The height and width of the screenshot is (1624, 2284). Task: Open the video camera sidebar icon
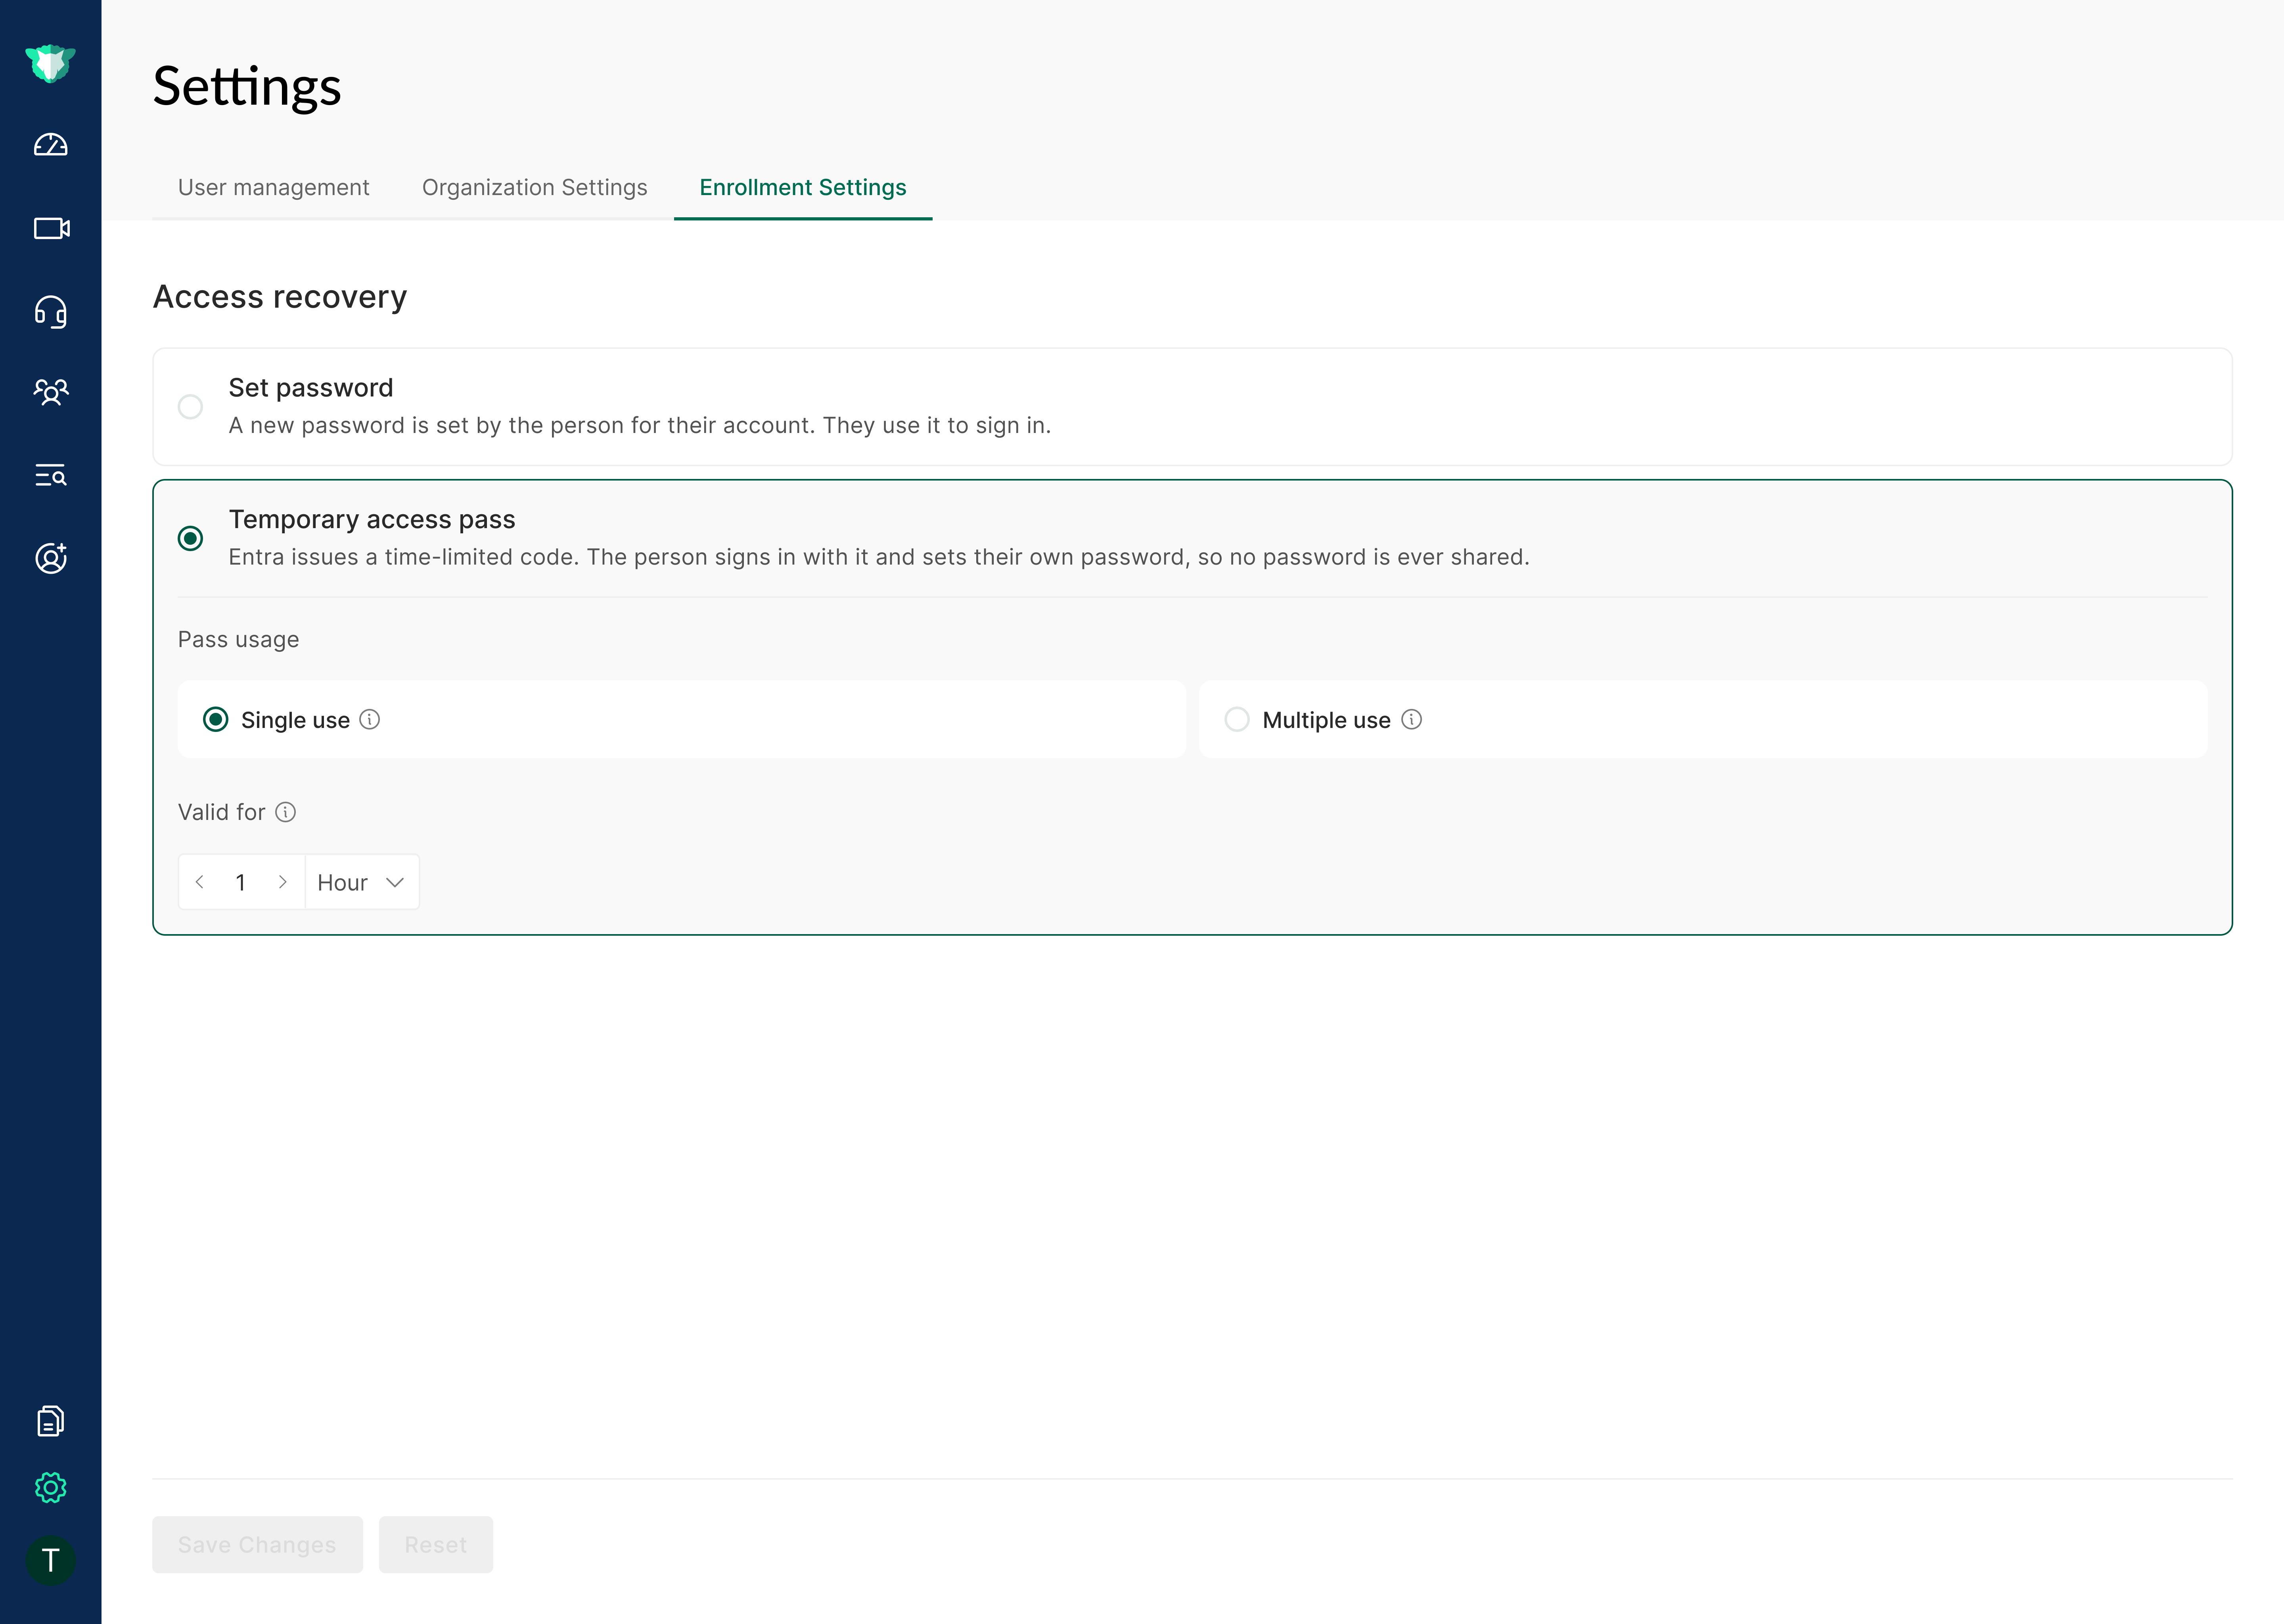coord(51,229)
